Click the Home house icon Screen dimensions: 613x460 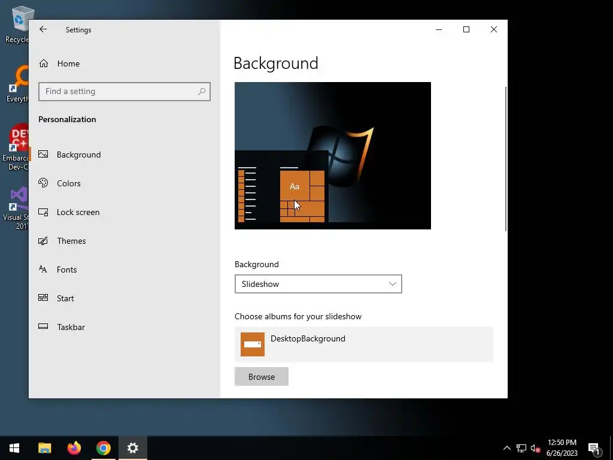[x=43, y=63]
